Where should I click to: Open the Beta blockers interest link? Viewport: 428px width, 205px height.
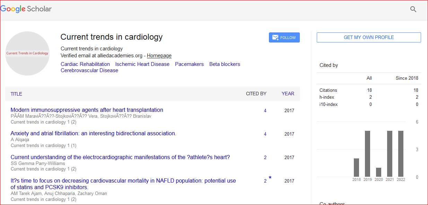pyautogui.click(x=225, y=64)
